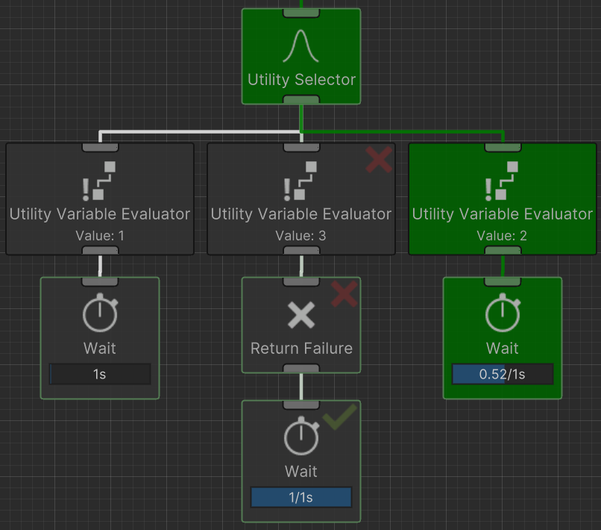Click the evaluator icon above Value: 1
This screenshot has width=601, height=530.
pos(100,181)
